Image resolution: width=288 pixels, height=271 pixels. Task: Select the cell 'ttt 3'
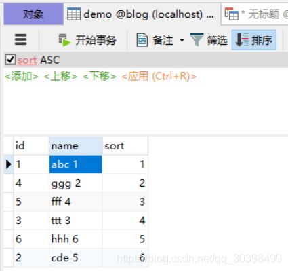tap(76, 221)
